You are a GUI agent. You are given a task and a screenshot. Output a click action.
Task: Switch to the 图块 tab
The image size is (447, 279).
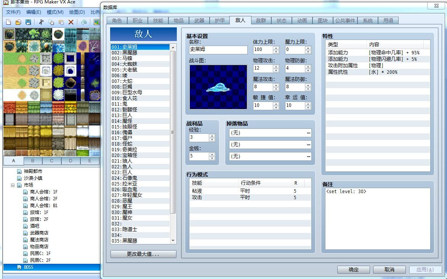point(322,21)
